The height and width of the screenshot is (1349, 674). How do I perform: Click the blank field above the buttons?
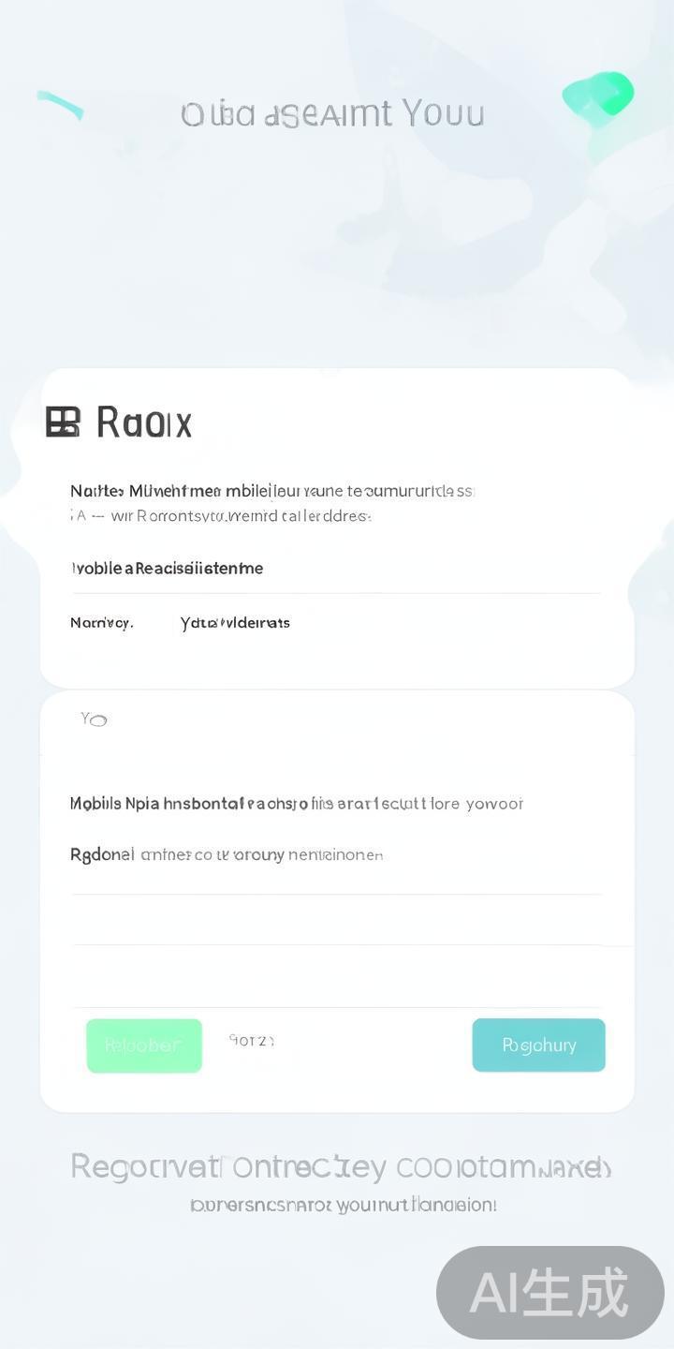pos(337,979)
